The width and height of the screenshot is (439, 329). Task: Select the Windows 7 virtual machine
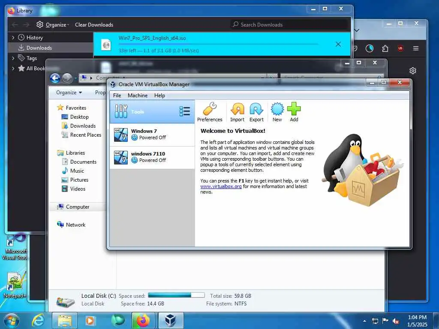[152, 134]
